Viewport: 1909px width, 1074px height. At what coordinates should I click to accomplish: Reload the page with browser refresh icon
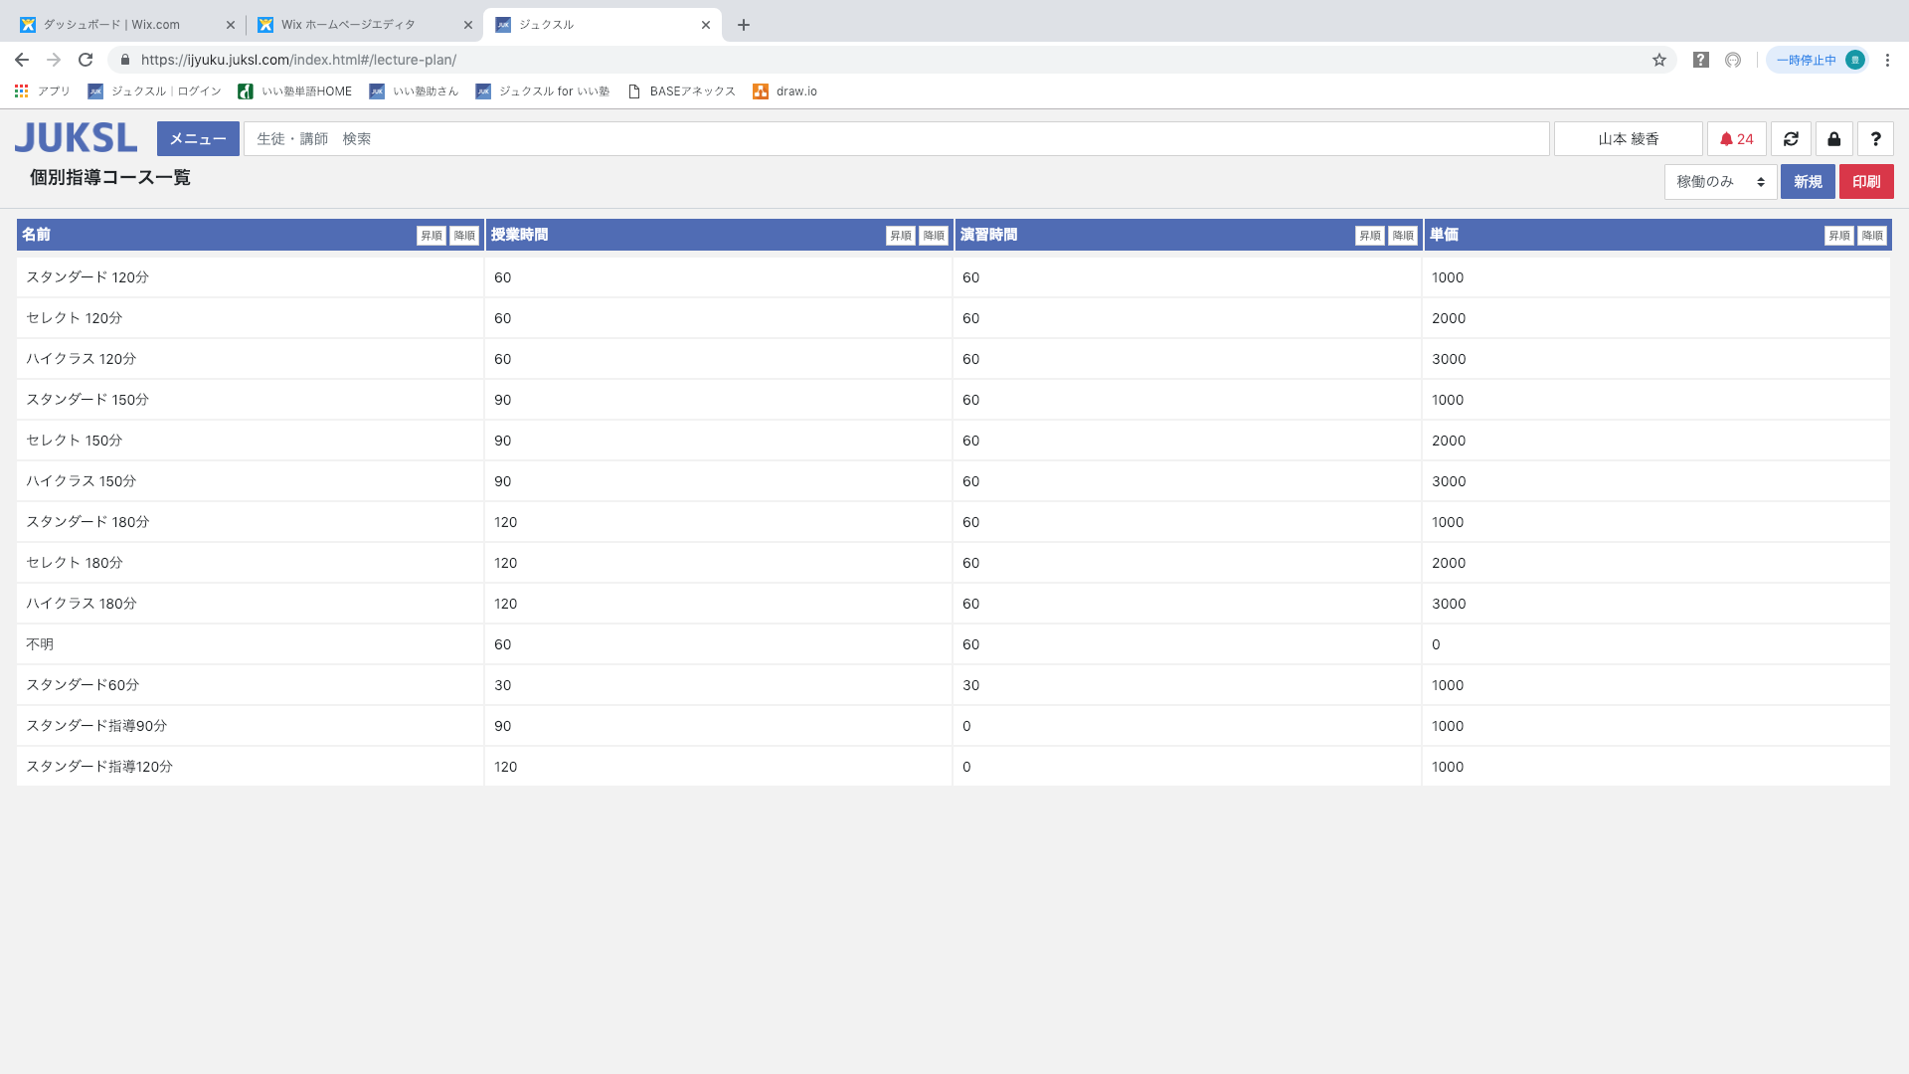(x=86, y=60)
